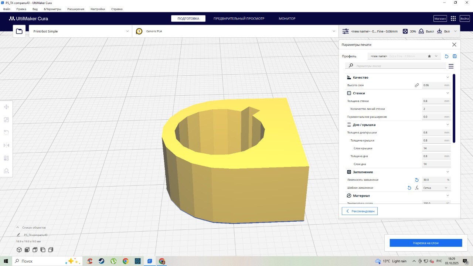Open file folder icon
The image size is (473, 266).
point(19,31)
